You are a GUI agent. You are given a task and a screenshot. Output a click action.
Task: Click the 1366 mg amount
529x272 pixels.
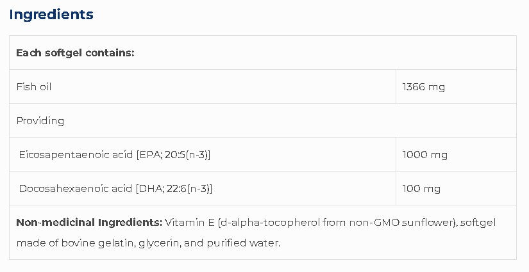pos(423,86)
